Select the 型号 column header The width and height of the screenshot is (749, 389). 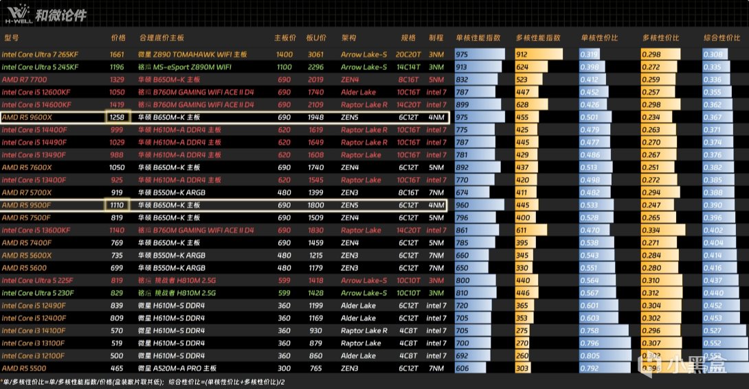click(x=11, y=38)
